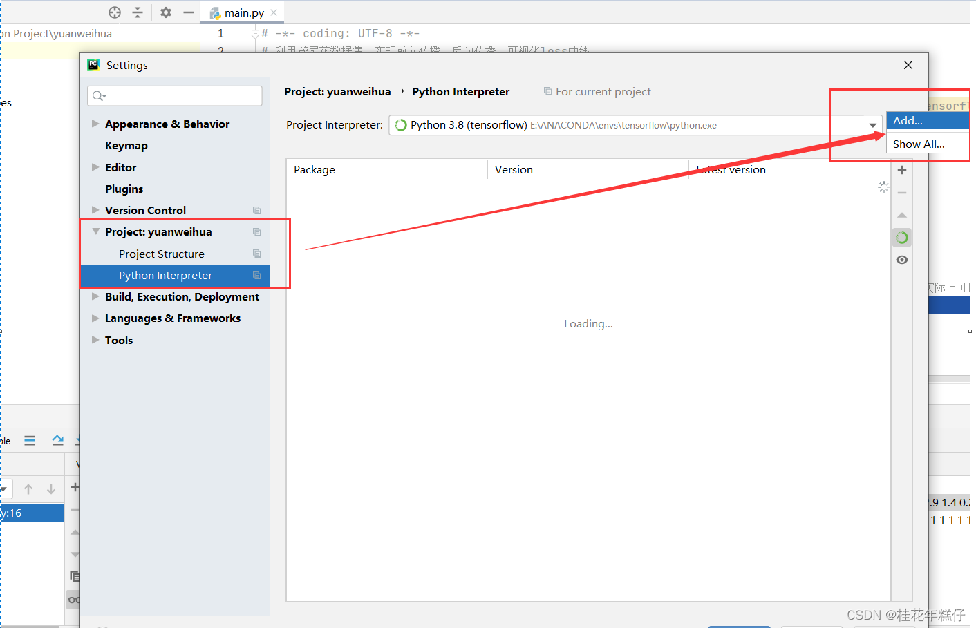
Task: Select Python Interpreter settings page
Action: tap(175, 275)
